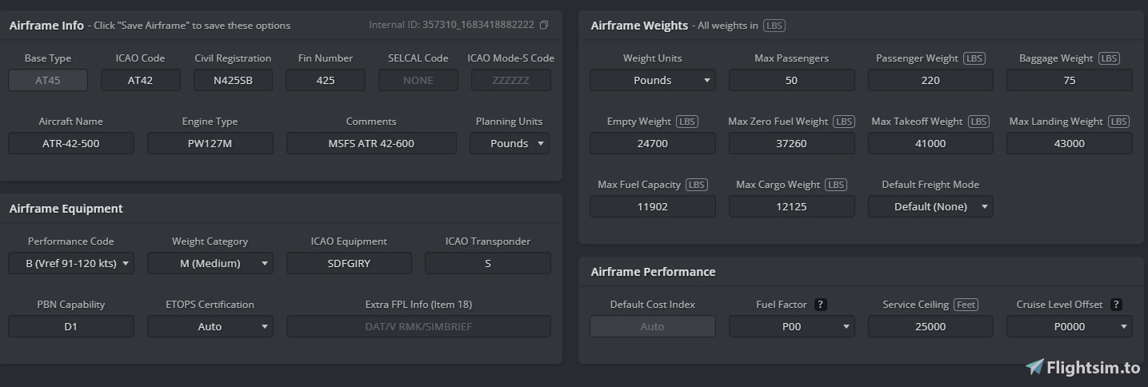This screenshot has height=387, width=1148.
Task: Click the Max Passengers field
Action: tap(791, 80)
